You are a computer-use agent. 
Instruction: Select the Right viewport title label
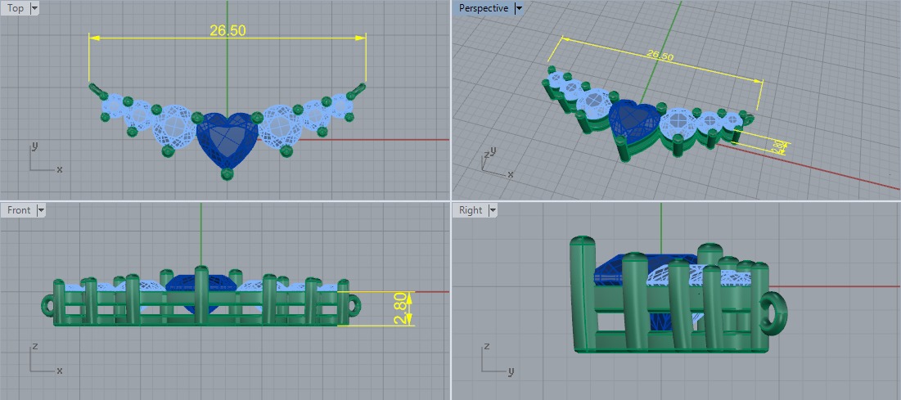click(x=471, y=210)
